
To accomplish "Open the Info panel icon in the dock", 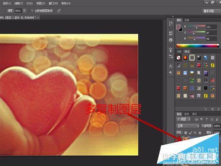I will coord(171,40).
